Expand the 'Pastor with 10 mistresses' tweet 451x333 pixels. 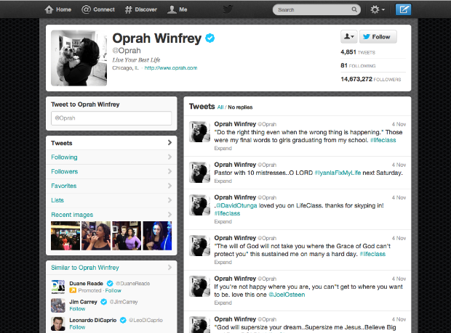click(x=223, y=181)
